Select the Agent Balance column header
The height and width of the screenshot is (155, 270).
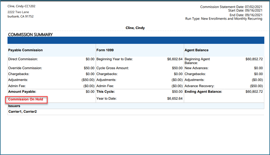point(196,50)
